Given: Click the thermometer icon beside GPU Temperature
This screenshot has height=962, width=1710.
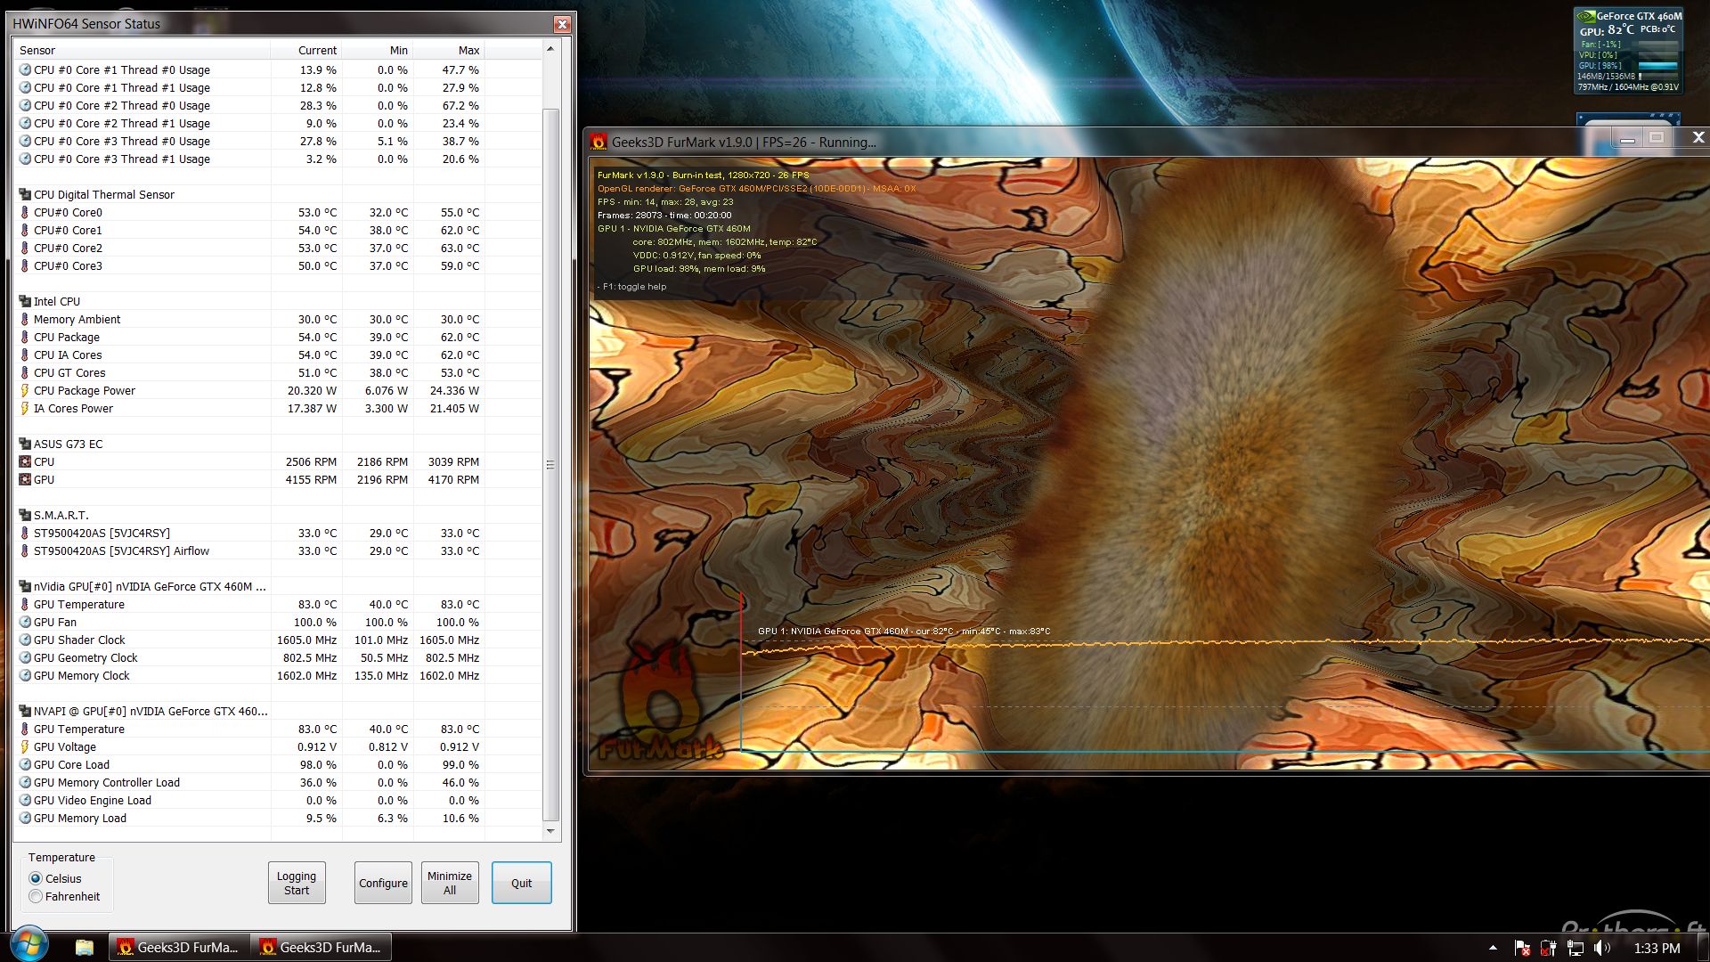Looking at the screenshot, I should (25, 604).
